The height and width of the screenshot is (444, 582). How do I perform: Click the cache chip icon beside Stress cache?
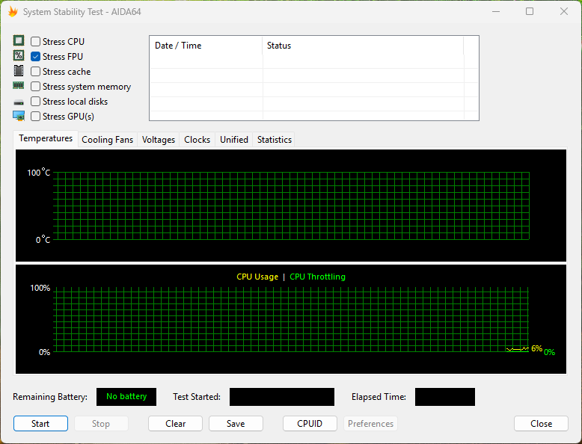pyautogui.click(x=19, y=70)
